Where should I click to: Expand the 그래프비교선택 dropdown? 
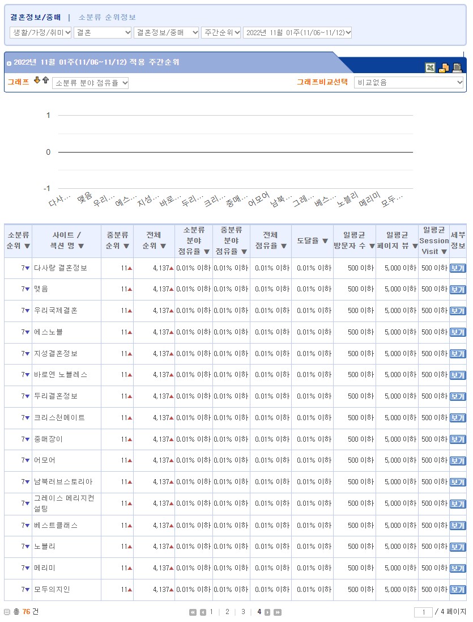(x=408, y=83)
